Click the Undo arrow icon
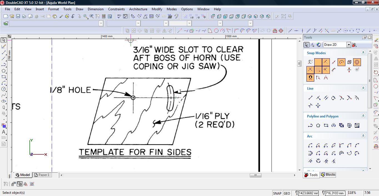Viewport: 379px width, 196px height. coord(73,16)
